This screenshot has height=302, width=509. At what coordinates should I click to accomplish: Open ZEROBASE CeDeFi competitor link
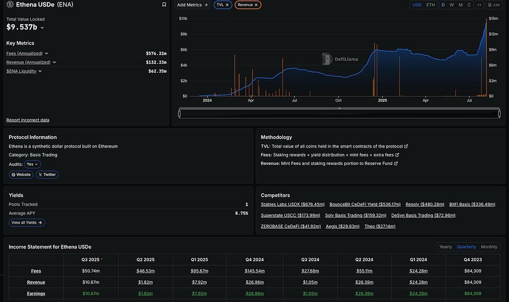click(x=291, y=226)
